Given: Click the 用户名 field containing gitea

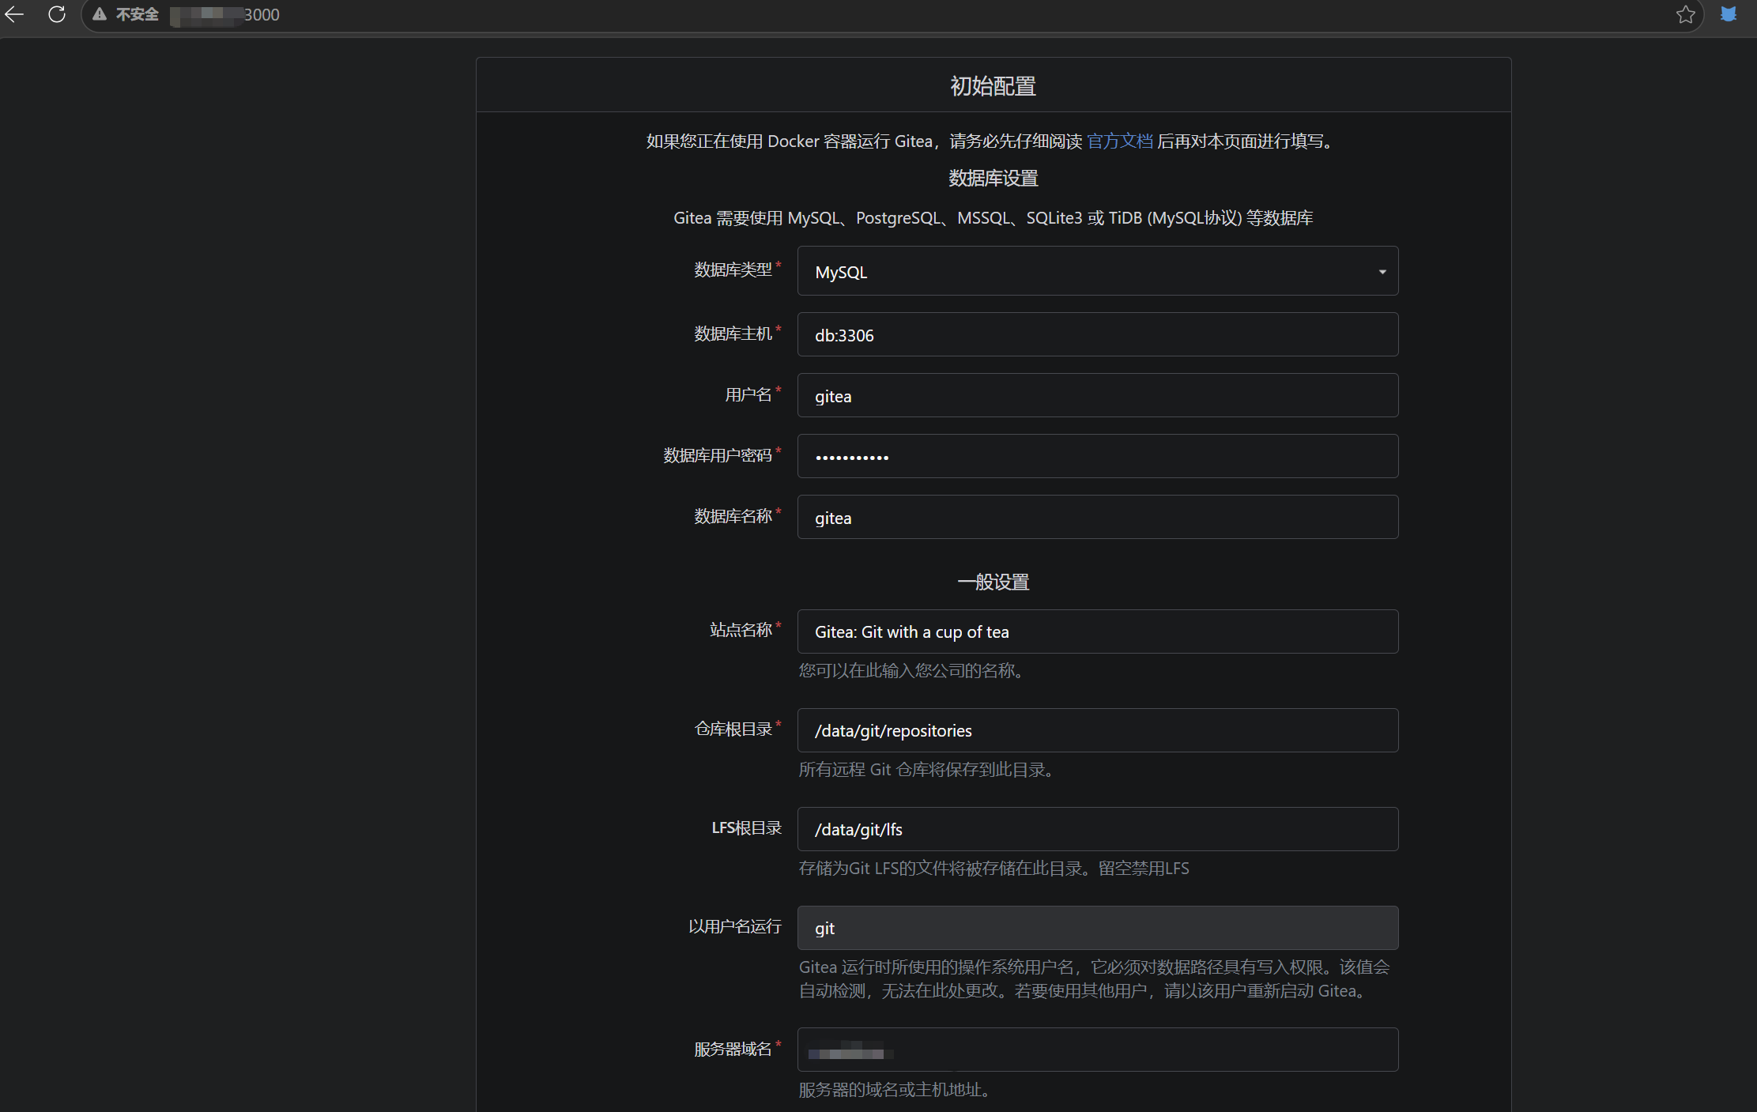Looking at the screenshot, I should click(x=1098, y=395).
